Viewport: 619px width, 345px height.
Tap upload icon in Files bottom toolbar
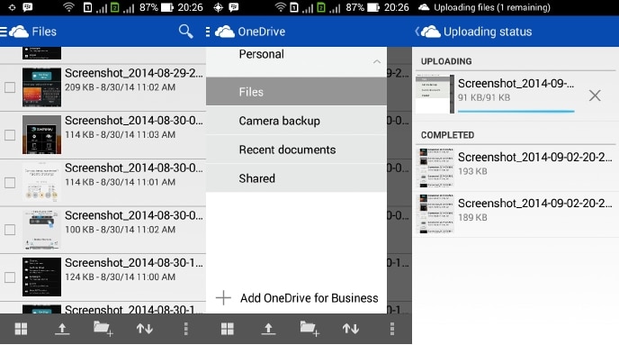[62, 329]
